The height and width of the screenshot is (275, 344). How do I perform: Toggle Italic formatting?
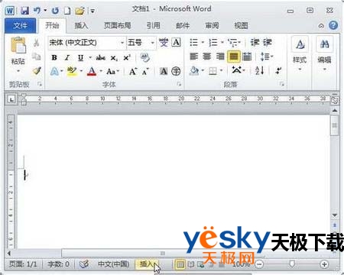click(67, 58)
